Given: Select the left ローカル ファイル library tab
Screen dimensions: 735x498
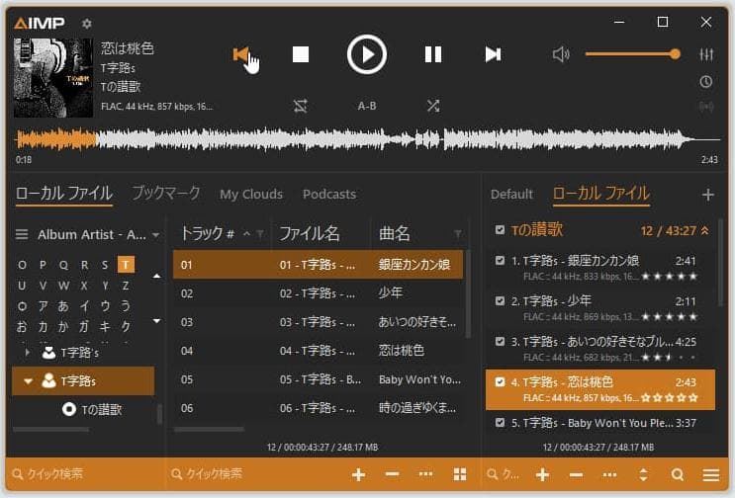Looking at the screenshot, I should 63,194.
